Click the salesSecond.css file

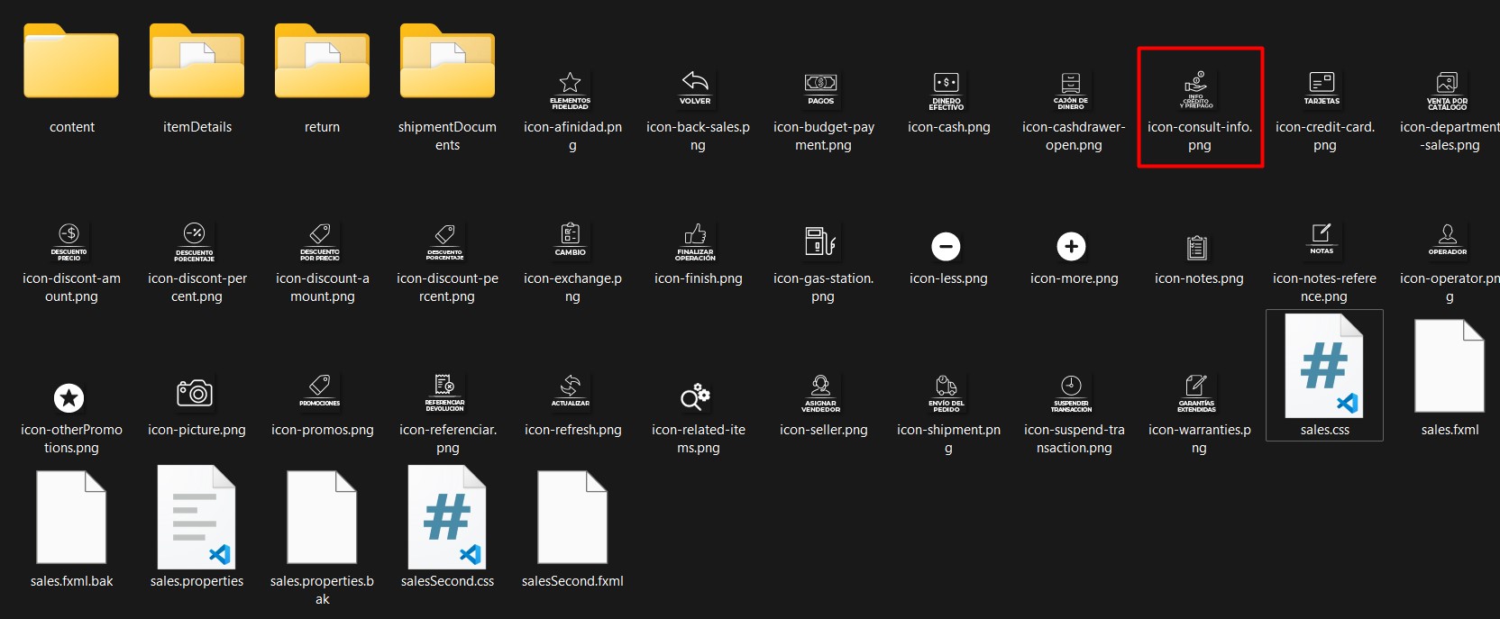[447, 518]
